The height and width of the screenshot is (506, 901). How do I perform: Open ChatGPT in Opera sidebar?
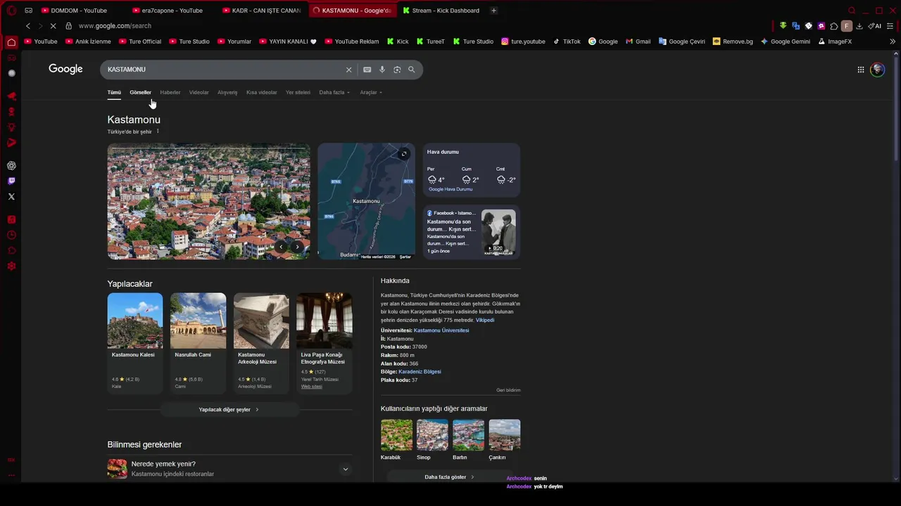(x=11, y=166)
